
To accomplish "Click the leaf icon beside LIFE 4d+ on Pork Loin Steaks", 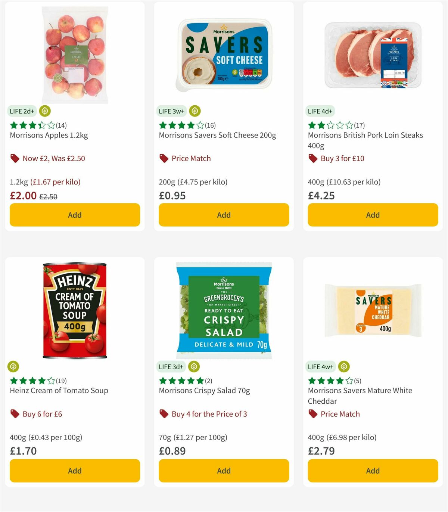I will pos(343,111).
